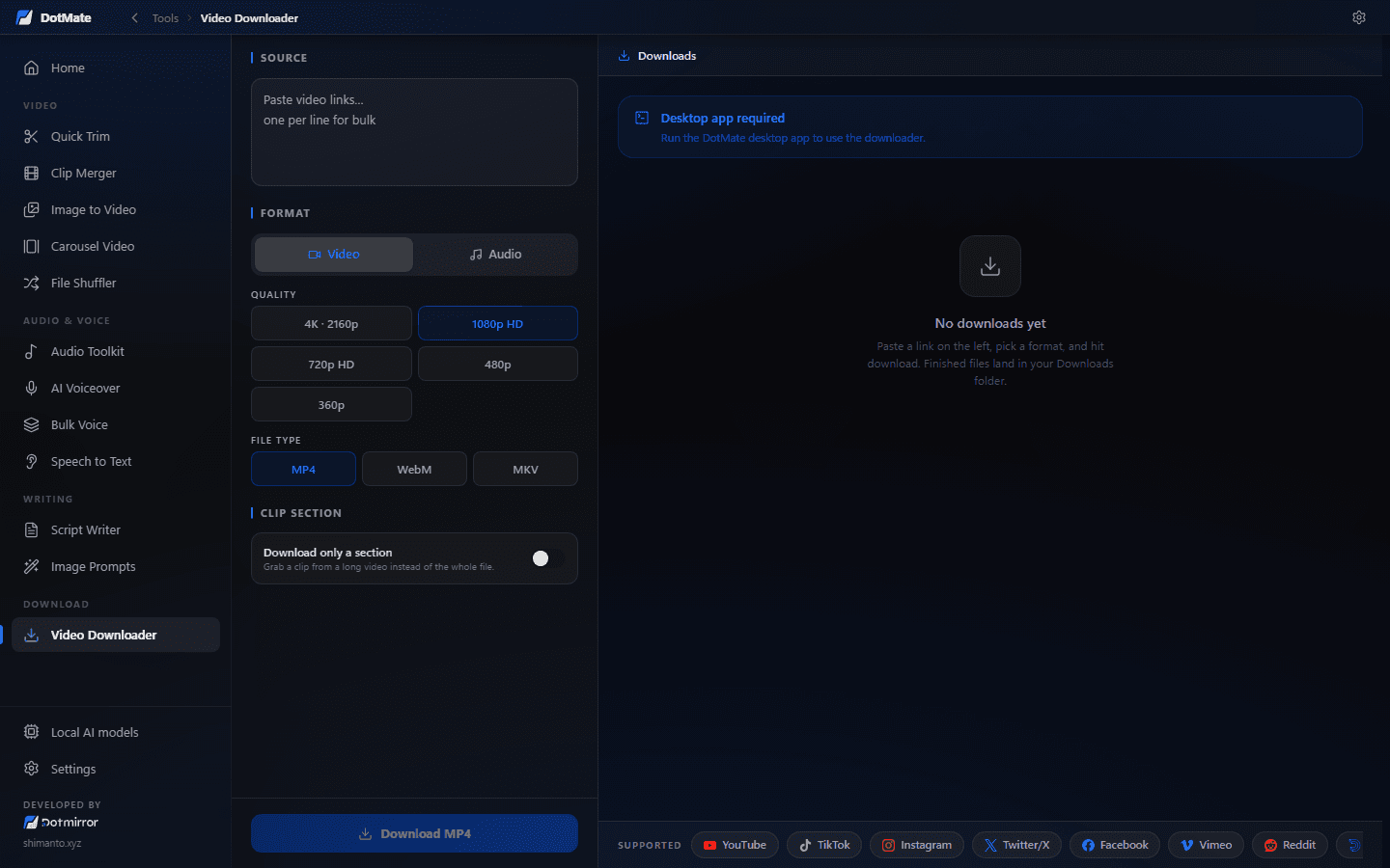This screenshot has width=1390, height=868.
Task: Switch format to Video tab
Action: coord(334,255)
